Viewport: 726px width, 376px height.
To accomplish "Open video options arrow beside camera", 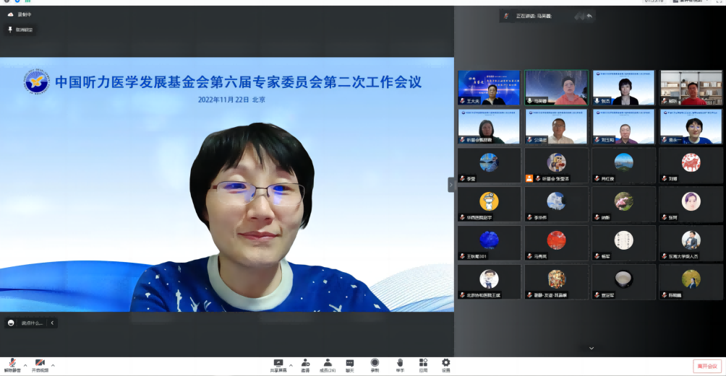I will click(x=53, y=365).
